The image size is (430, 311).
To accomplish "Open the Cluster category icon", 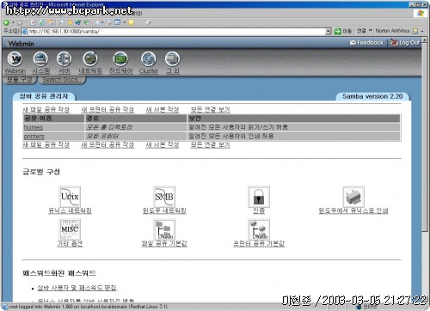I will (x=148, y=59).
